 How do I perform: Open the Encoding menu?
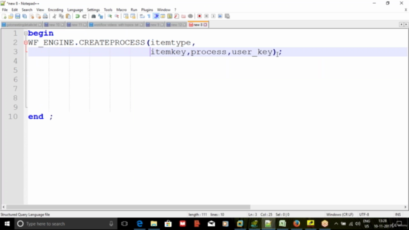[x=56, y=10]
